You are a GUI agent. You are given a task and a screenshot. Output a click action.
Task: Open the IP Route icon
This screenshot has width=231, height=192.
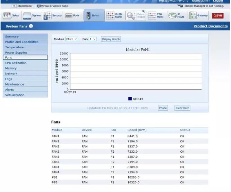tap(173, 15)
